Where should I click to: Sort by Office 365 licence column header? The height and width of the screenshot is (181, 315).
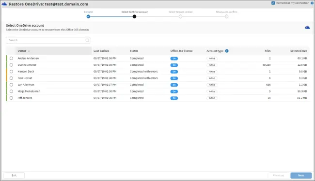tap(181, 51)
